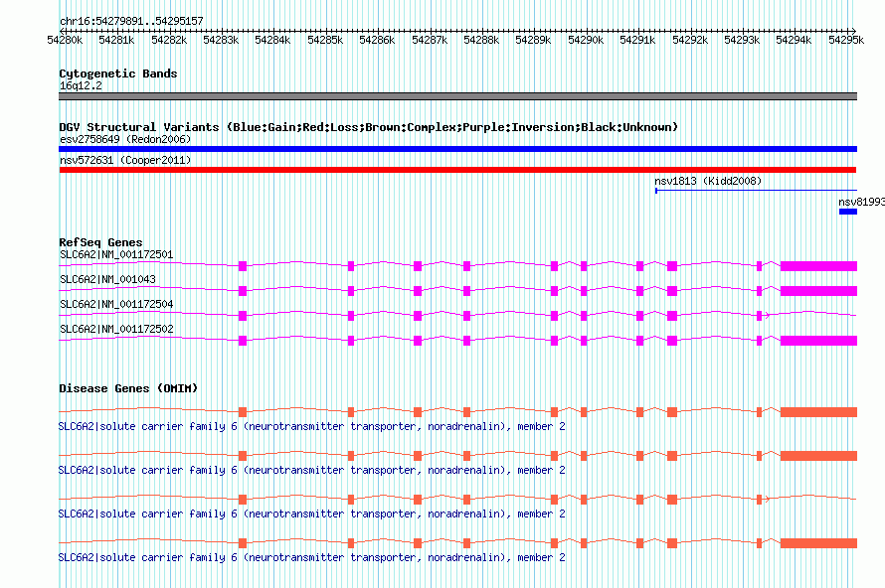Open the bottommost OMIM SLC6A2 solute carrier link
885x588 pixels.
(311, 557)
